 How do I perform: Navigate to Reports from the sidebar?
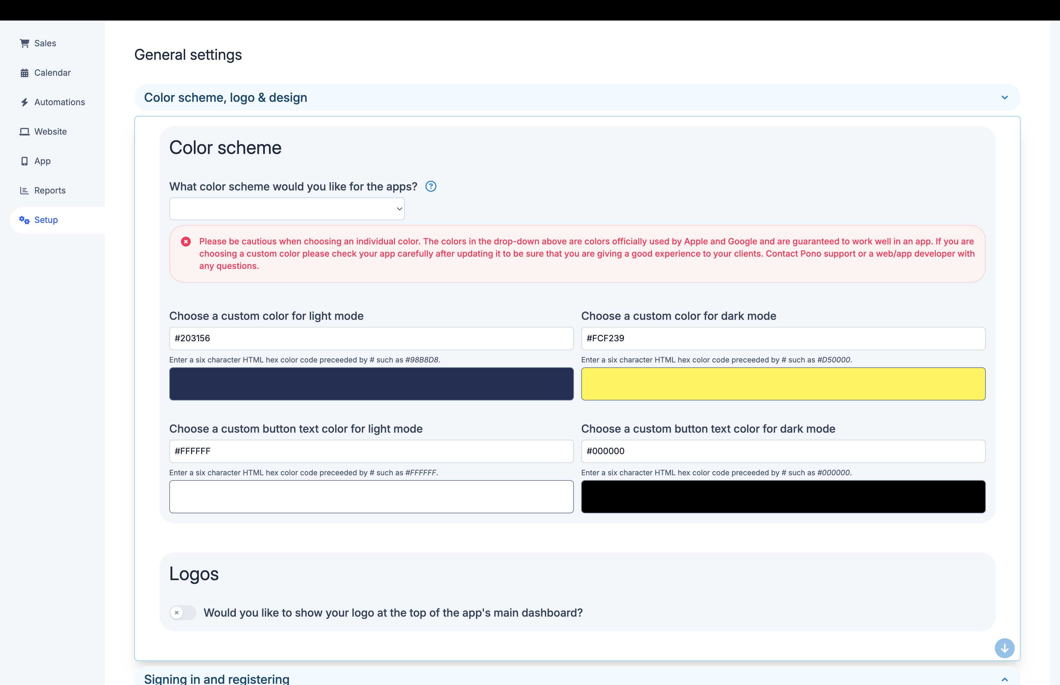click(x=49, y=190)
